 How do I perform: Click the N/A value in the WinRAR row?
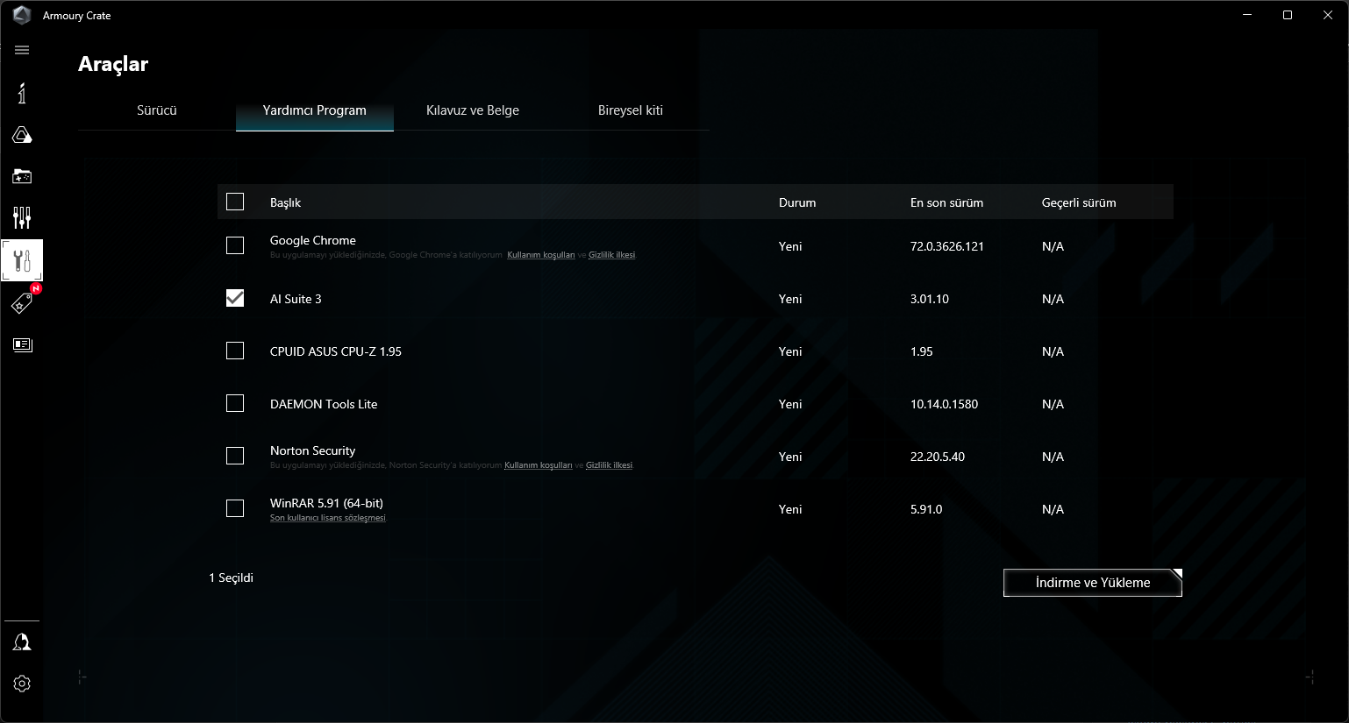click(1053, 509)
